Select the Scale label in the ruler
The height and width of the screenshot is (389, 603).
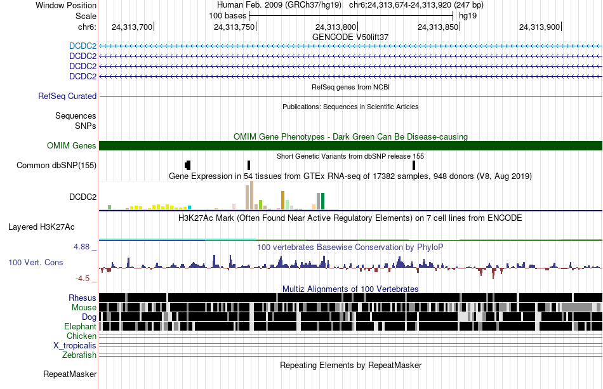(86, 16)
